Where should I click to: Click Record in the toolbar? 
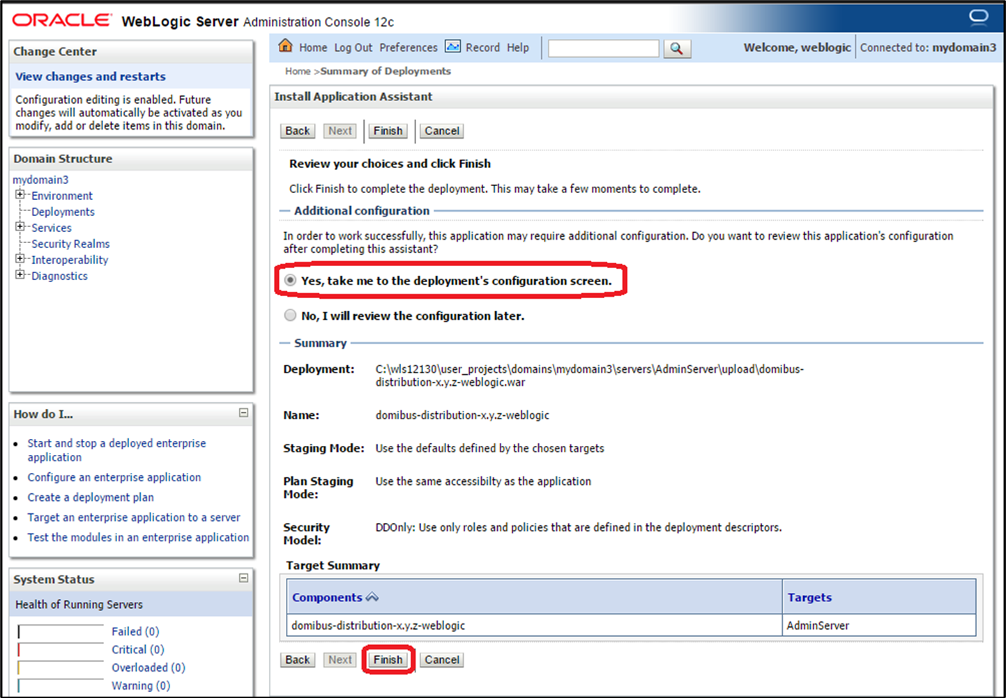pyautogui.click(x=482, y=47)
